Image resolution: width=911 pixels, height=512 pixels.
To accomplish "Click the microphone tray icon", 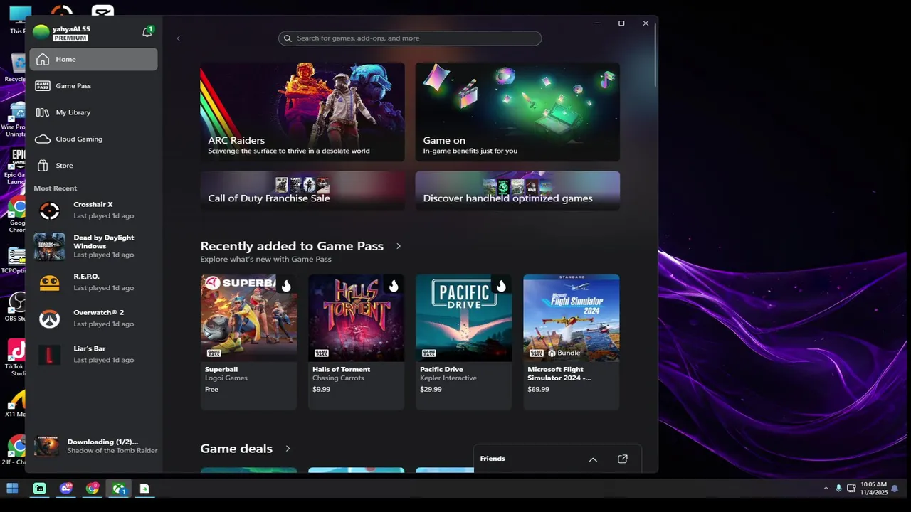I will coord(838,489).
